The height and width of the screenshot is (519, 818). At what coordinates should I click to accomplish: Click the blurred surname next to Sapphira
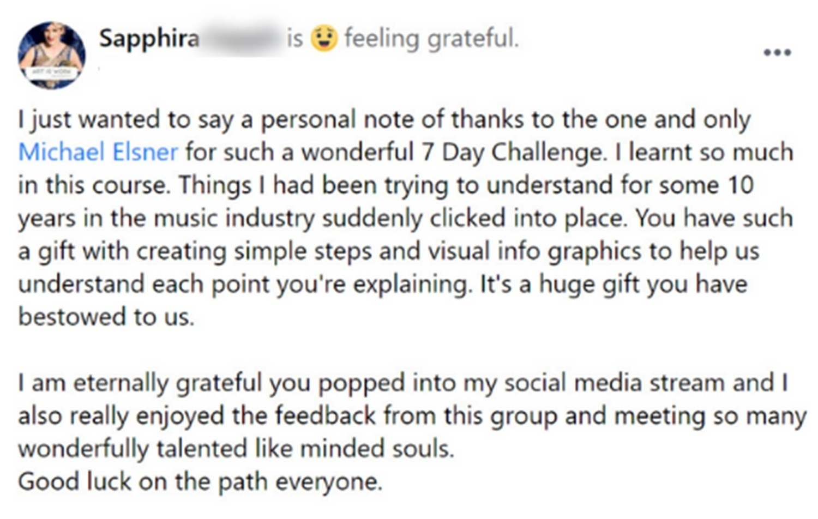click(242, 39)
